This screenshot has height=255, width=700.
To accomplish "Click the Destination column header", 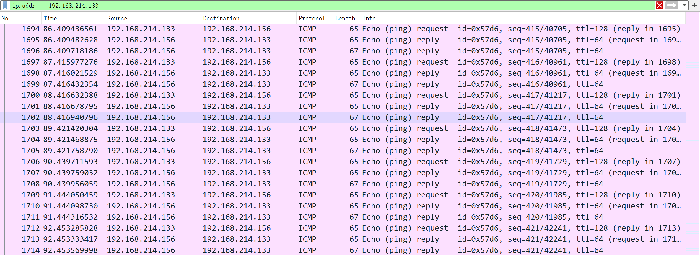I will coord(248,19).
